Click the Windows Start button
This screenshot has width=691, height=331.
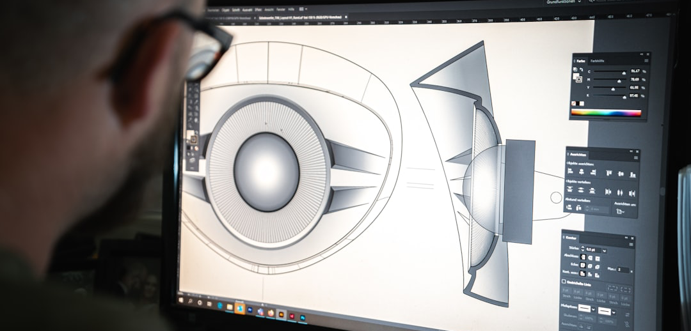180,300
